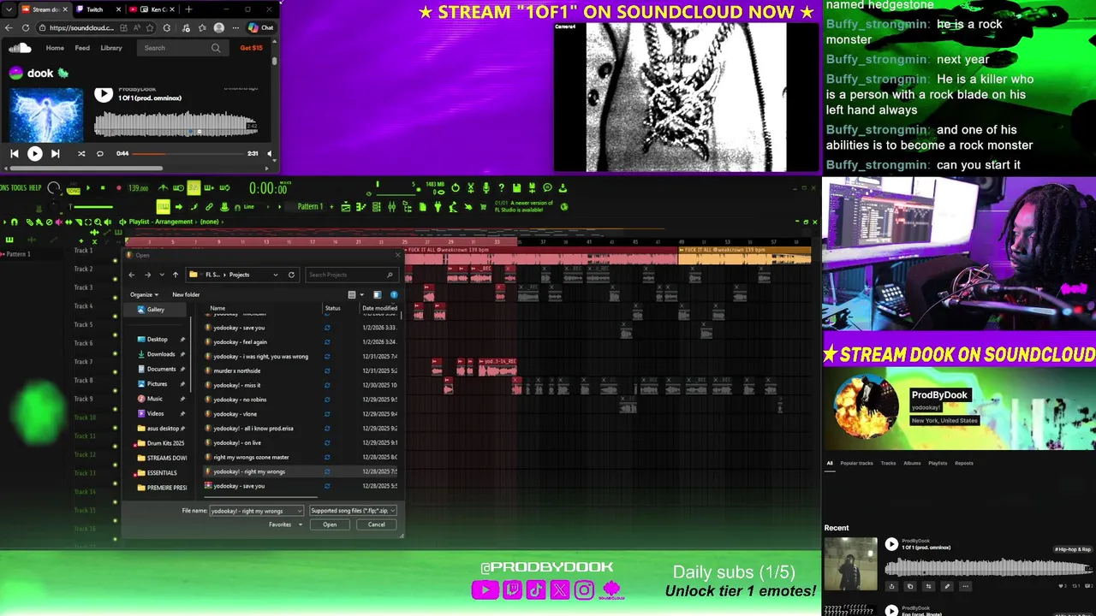Open the Favorites dropdown in Open dialog
This screenshot has width=1096, height=616.
coord(285,524)
